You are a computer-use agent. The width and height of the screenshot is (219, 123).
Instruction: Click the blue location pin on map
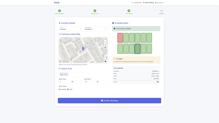tap(83, 48)
